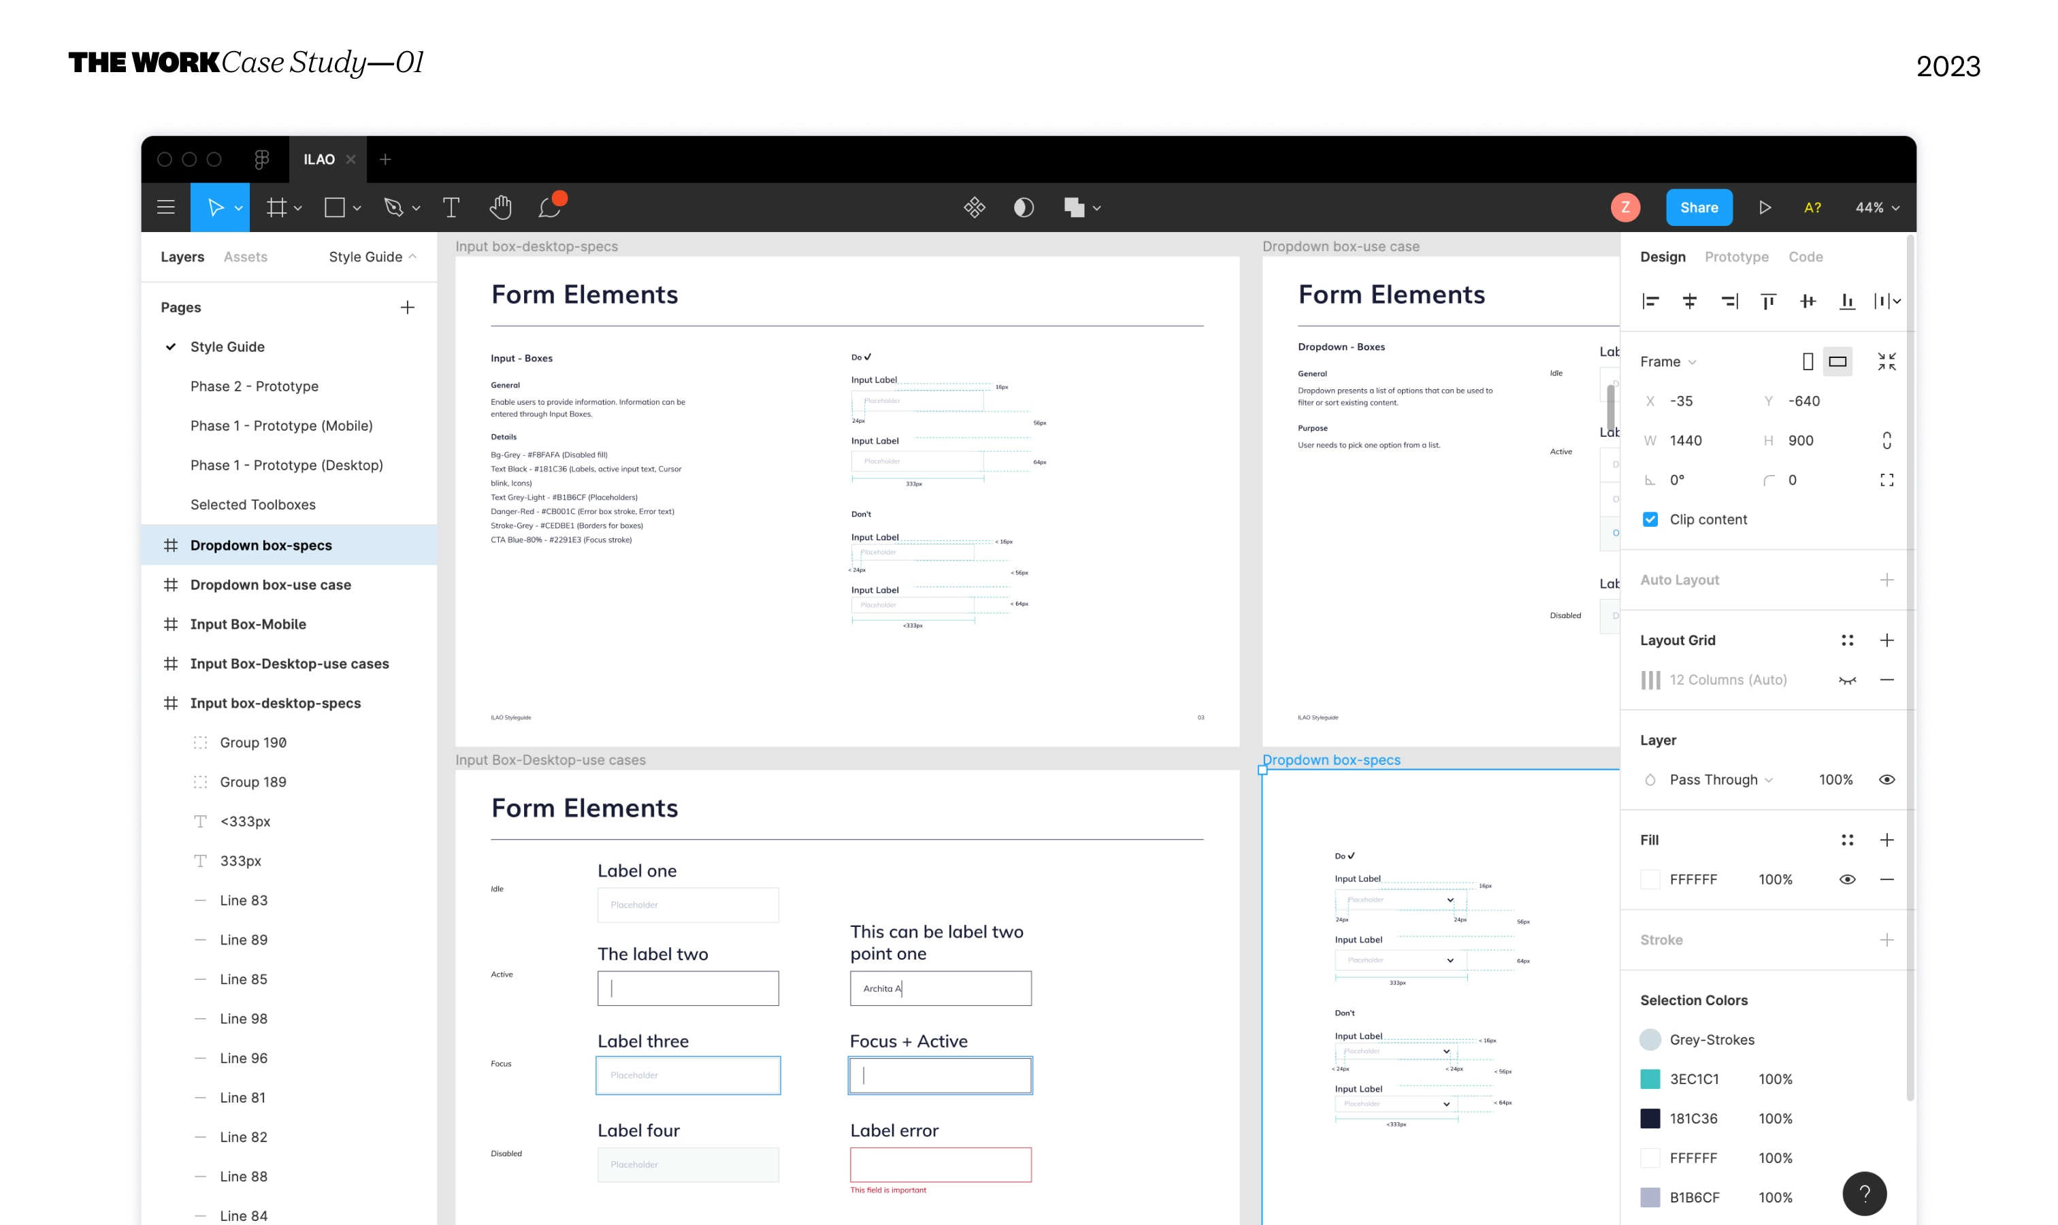This screenshot has height=1225, width=2058.
Task: Add a Stroke
Action: point(1886,941)
